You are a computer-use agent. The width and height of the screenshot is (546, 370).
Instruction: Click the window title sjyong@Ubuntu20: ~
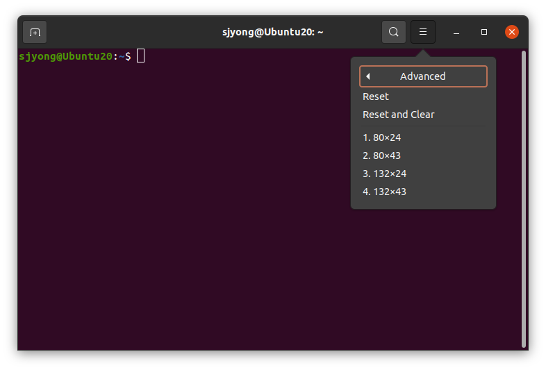tap(272, 32)
